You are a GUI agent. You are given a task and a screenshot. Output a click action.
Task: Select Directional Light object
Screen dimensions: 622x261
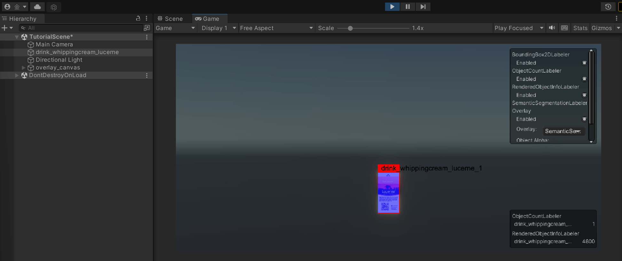click(59, 60)
